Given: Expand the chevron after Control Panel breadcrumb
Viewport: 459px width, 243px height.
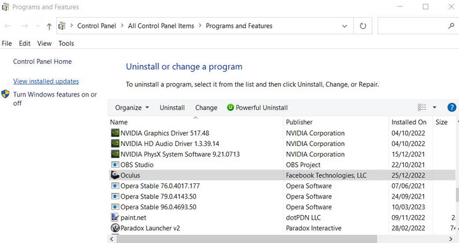Looking at the screenshot, I should tap(122, 26).
